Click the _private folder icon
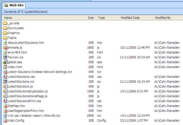The height and width of the screenshot is (125, 183). [5, 23]
